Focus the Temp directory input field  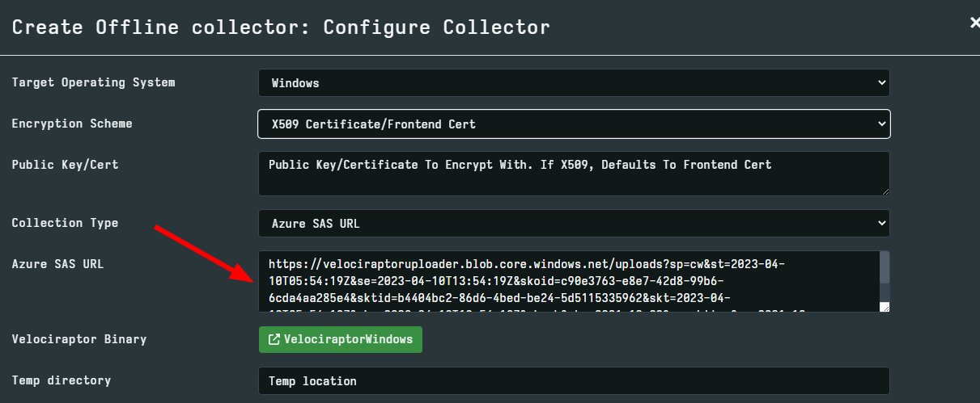pos(573,381)
